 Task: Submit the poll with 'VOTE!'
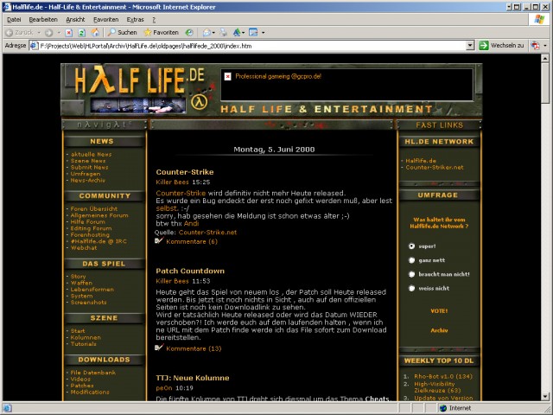(x=439, y=311)
